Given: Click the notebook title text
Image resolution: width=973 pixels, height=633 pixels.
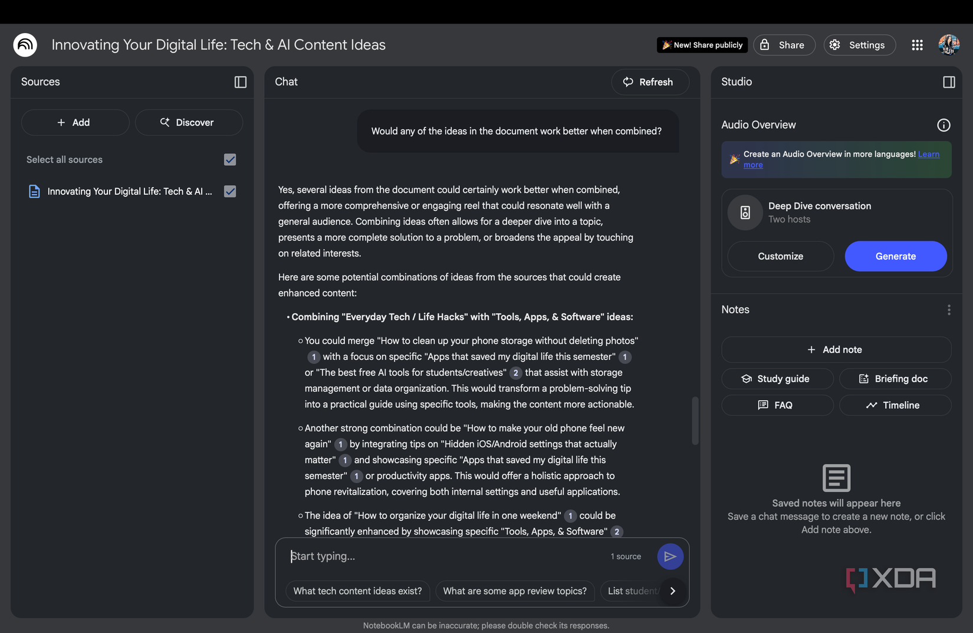Looking at the screenshot, I should [x=218, y=45].
